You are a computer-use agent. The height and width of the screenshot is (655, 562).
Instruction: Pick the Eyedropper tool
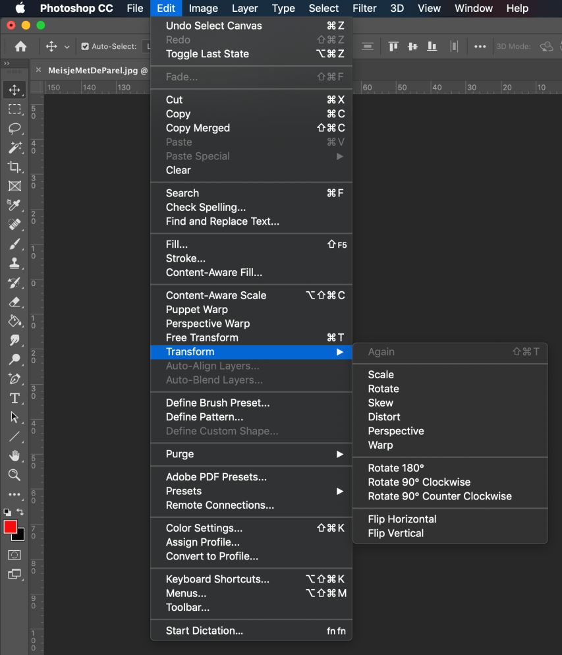(x=14, y=205)
